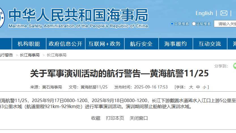Open the 互联网+政务 navigation menu

point(105,44)
